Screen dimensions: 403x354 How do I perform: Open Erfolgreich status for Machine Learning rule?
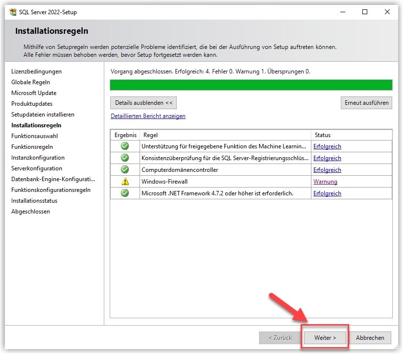[x=327, y=146]
